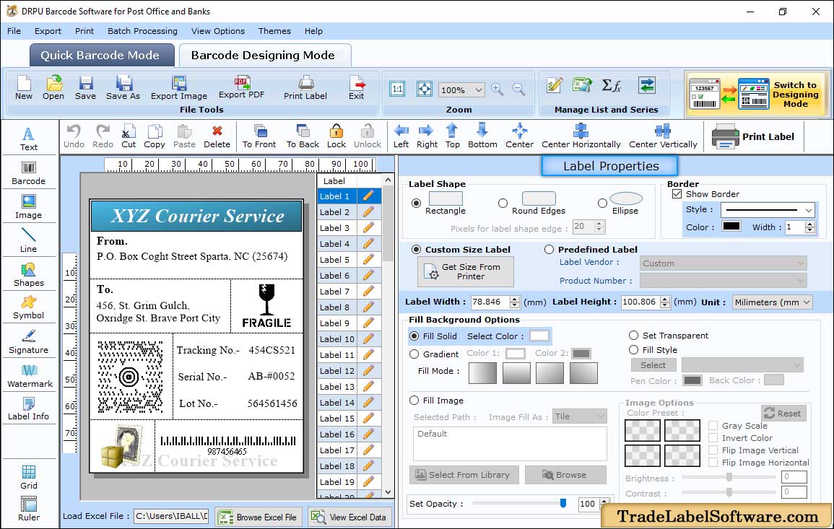Zoom out of the label
Viewport: 834px width, 529px height.
518,89
